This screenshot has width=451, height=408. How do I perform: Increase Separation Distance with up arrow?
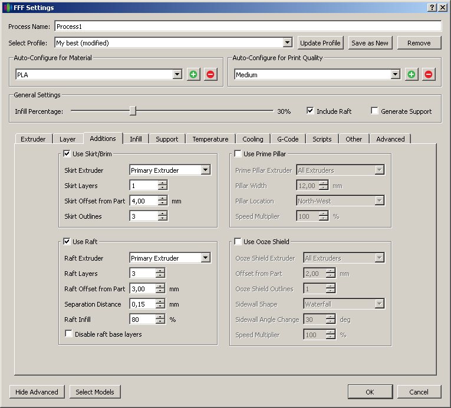pos(160,301)
